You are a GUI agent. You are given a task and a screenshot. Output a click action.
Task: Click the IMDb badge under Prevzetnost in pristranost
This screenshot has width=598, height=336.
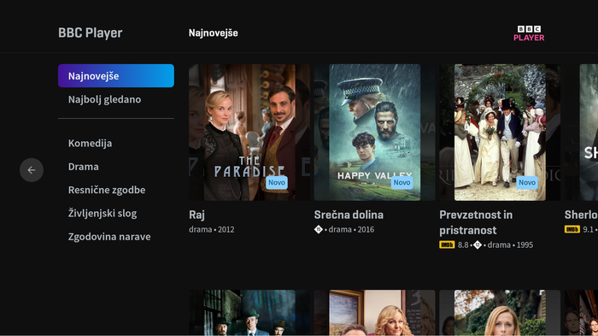pos(447,245)
